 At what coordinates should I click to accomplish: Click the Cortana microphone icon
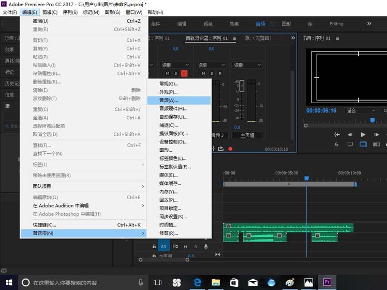point(140,282)
